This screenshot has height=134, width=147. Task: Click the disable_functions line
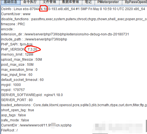(74, 19)
